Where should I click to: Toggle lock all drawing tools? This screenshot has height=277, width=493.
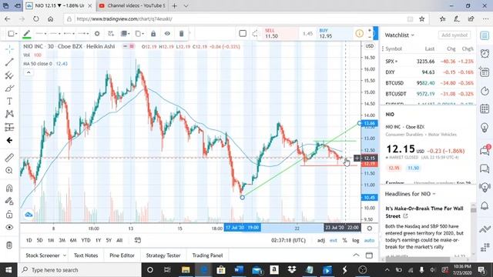click(x=9, y=214)
